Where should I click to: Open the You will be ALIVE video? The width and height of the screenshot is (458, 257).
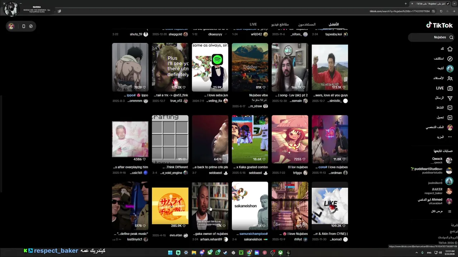330,67
